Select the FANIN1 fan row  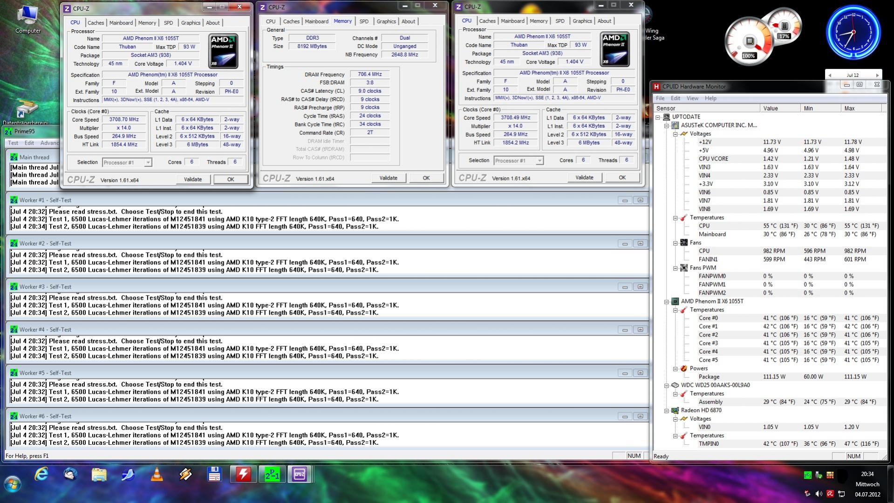[769, 260]
